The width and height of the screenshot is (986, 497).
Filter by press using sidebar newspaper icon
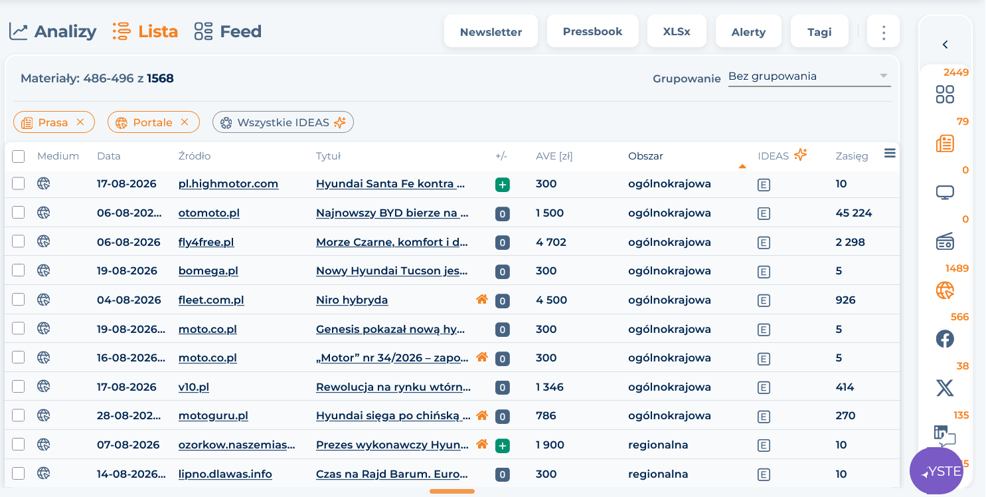(x=945, y=144)
